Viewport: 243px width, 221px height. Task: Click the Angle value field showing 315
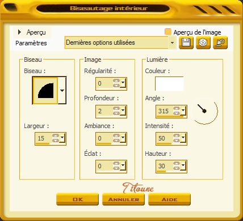(x=165, y=111)
